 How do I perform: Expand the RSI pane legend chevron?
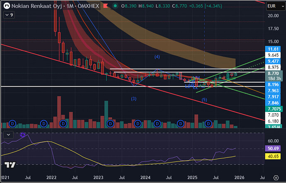point(8,135)
